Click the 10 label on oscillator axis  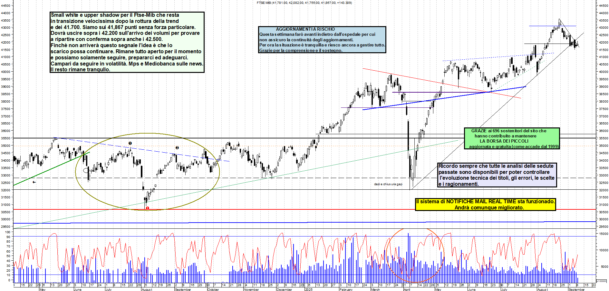click(x=9, y=275)
